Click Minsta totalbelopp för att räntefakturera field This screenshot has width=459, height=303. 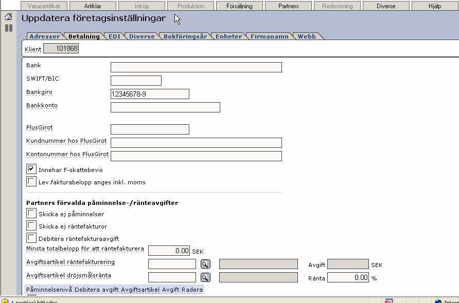(x=169, y=251)
